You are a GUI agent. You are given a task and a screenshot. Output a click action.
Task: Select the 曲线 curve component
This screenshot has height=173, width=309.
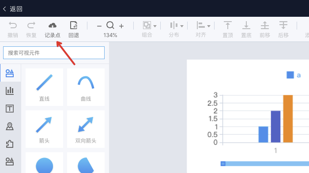86,87
